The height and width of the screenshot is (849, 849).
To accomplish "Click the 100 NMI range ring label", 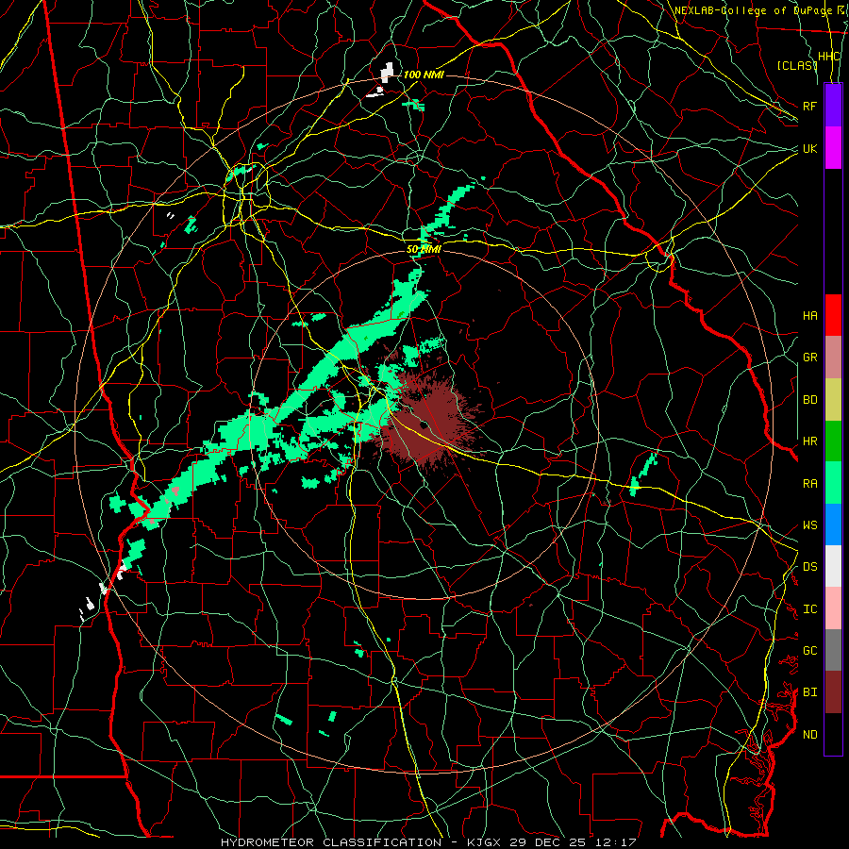I will [x=424, y=75].
